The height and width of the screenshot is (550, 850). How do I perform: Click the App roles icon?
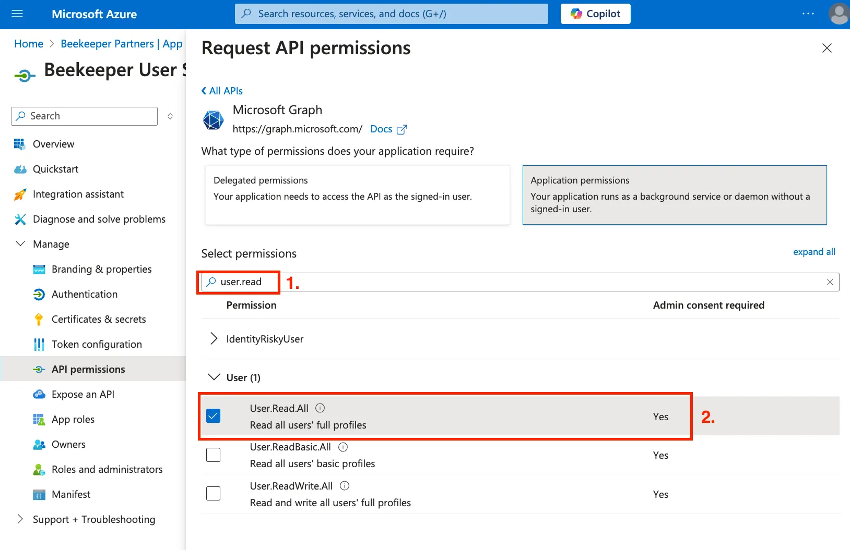point(39,420)
